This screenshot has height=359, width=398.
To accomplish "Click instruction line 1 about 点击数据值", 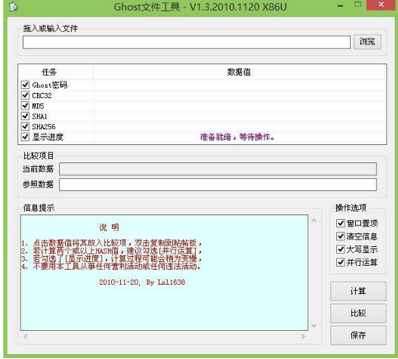I will tap(111, 243).
